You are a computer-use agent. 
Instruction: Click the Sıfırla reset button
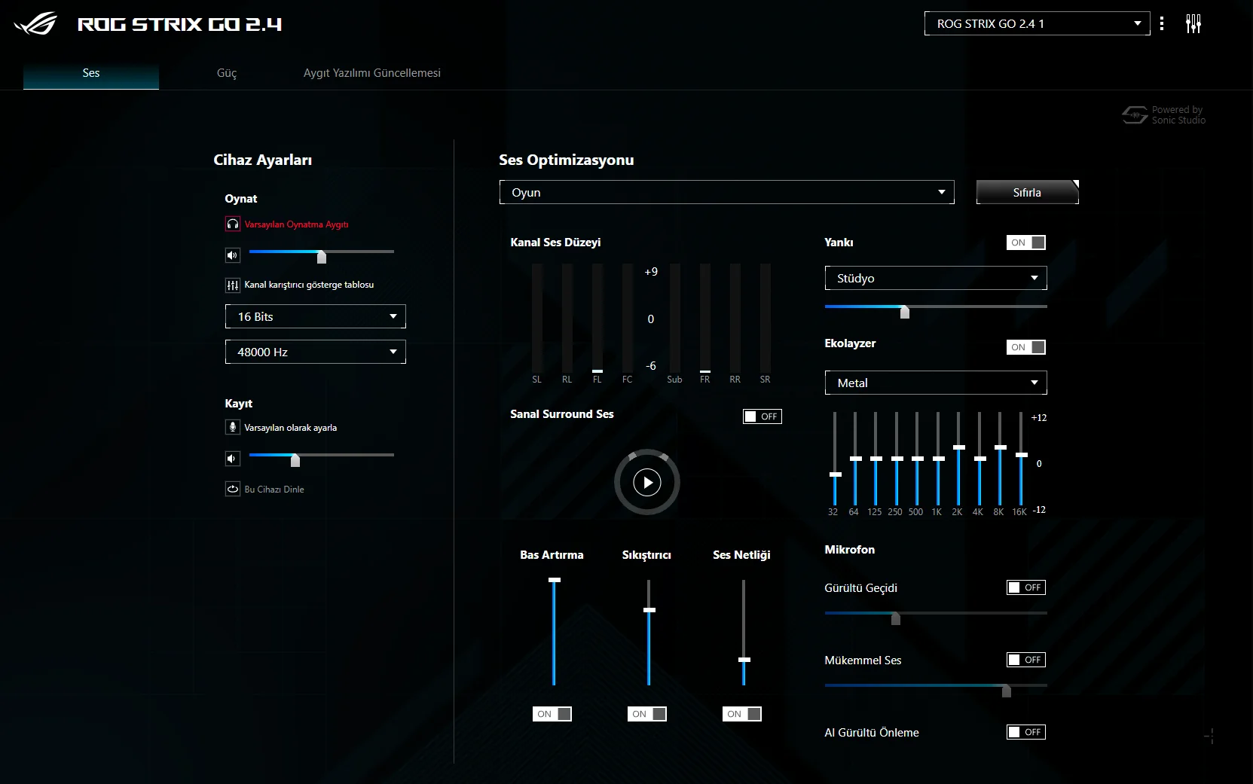(1028, 192)
